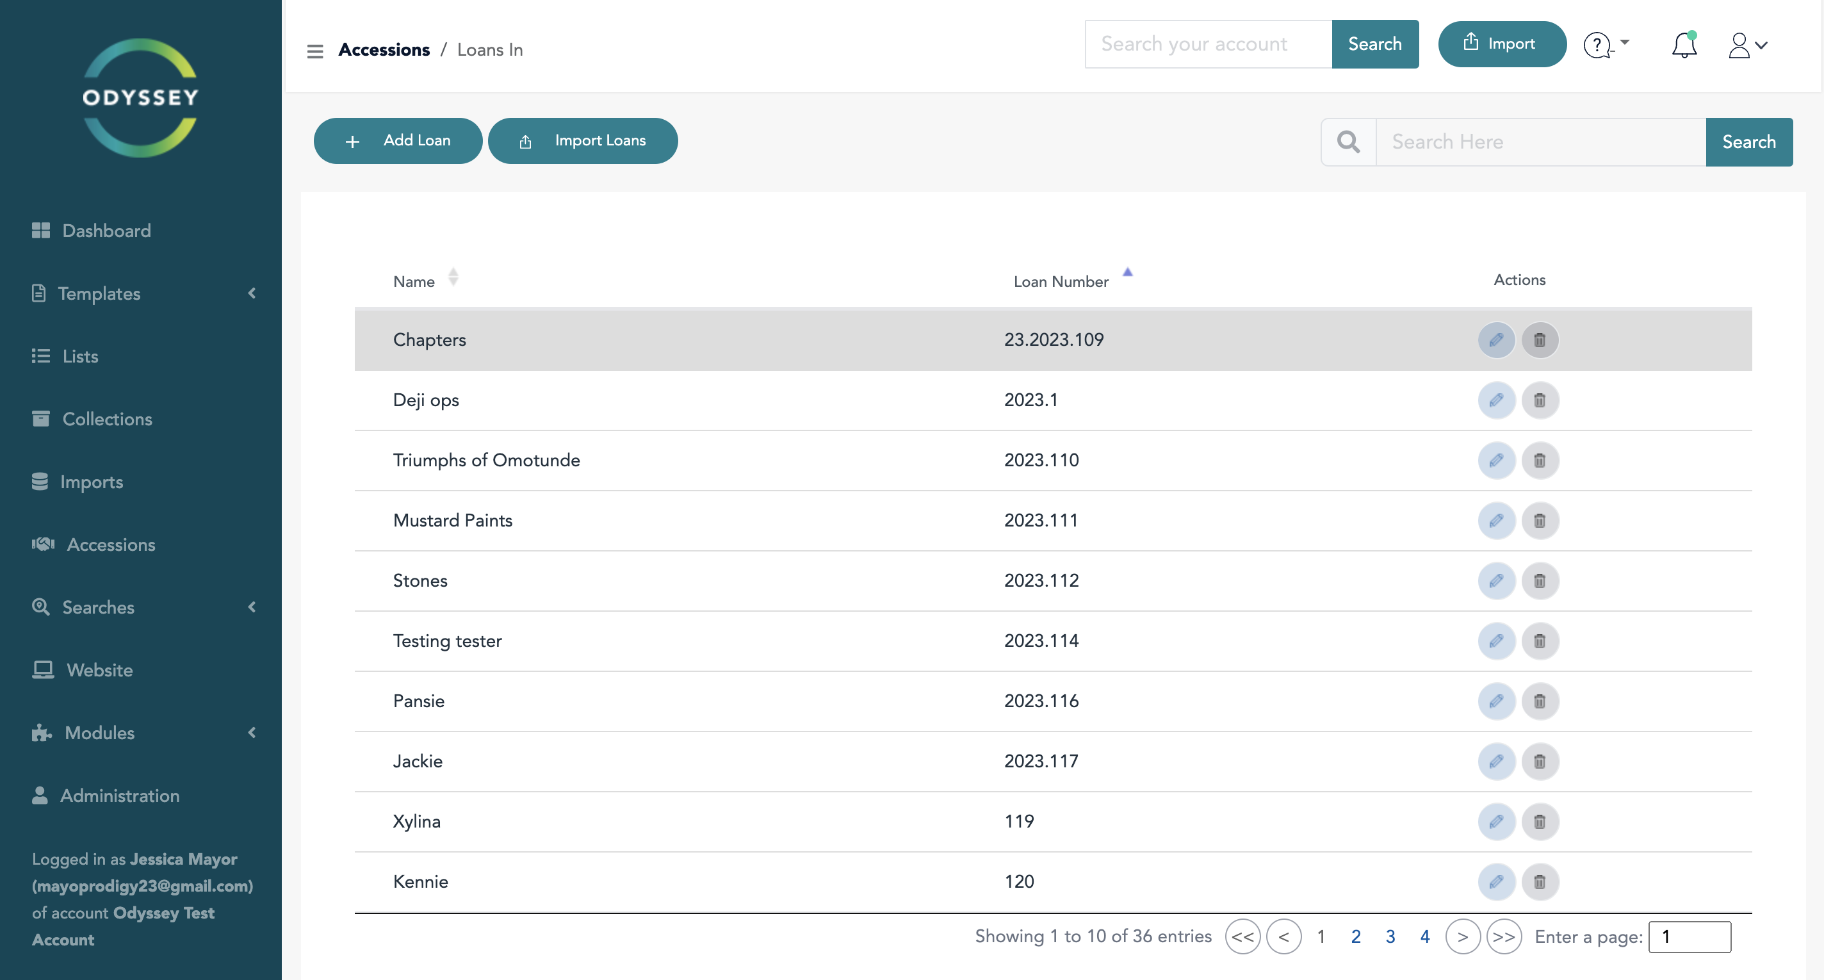Delete the Deji ops loan

click(1540, 400)
